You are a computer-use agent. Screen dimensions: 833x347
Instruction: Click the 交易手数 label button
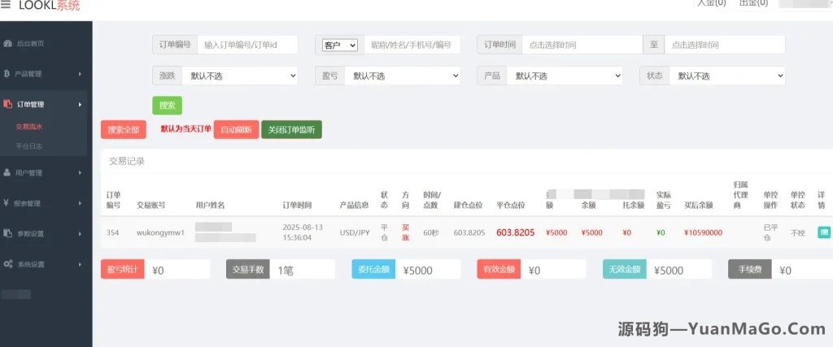248,270
